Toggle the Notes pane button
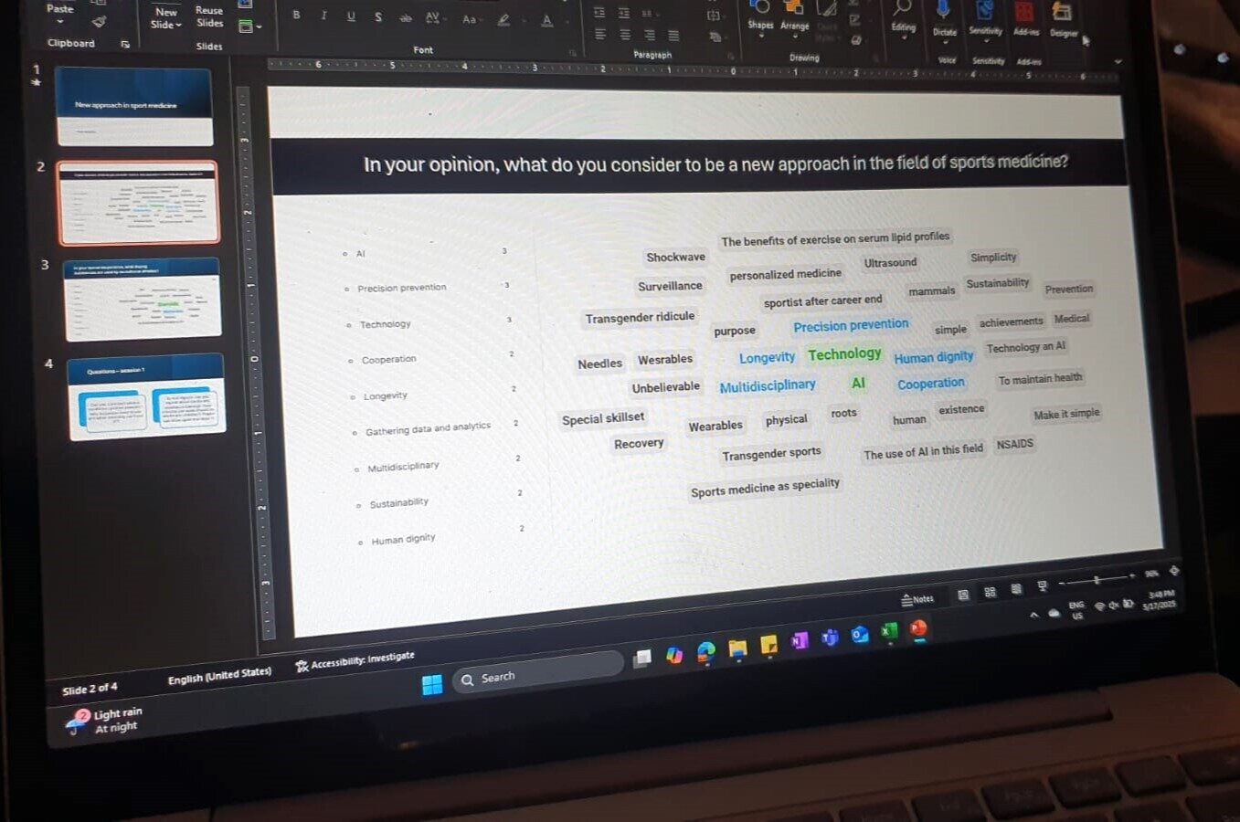Screen dimensions: 1240x822 (x=917, y=599)
